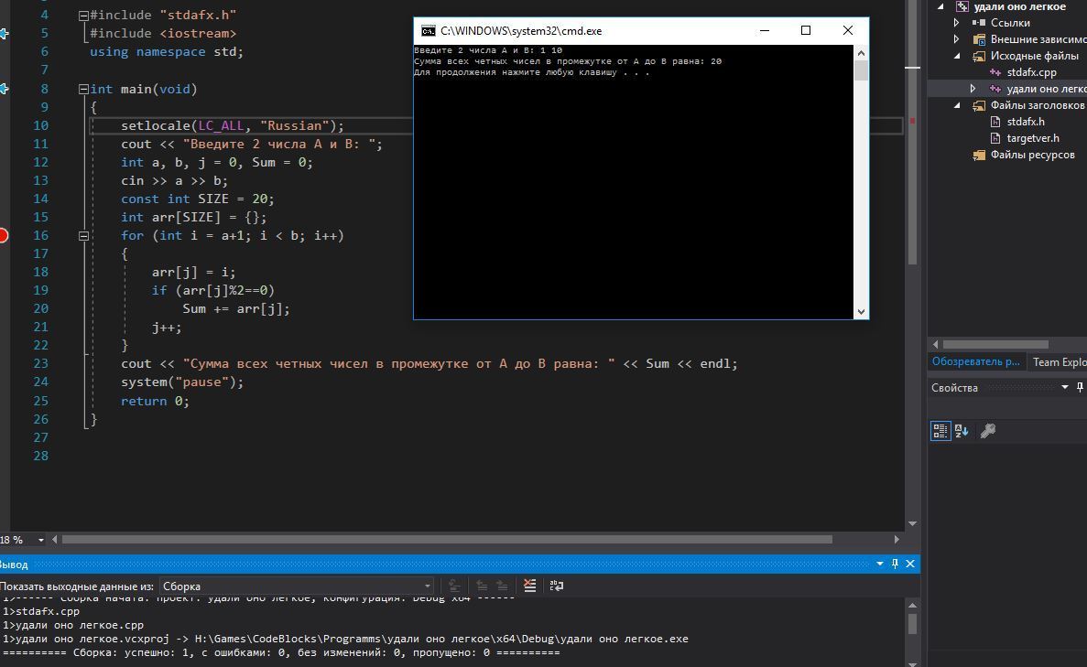Click the bookmark arrow on line 5

tap(4, 33)
